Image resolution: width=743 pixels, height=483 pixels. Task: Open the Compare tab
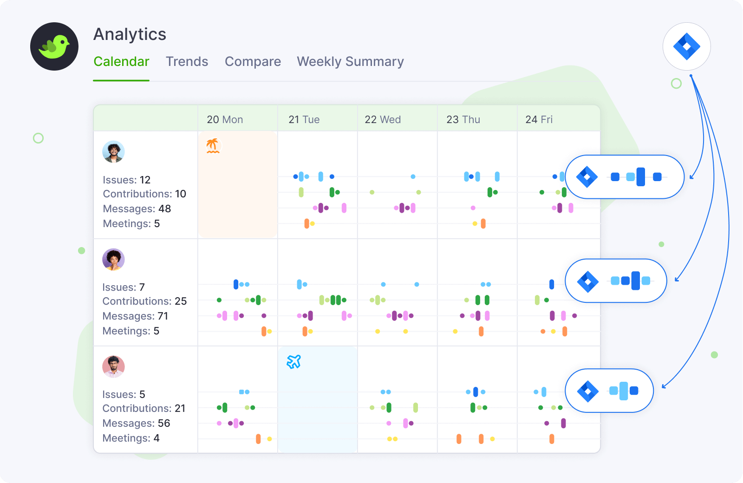[253, 62]
